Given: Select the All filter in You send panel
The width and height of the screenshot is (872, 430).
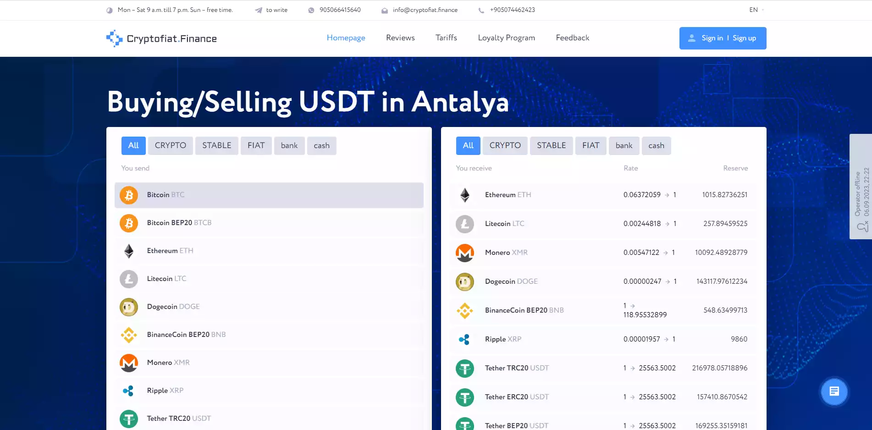Looking at the screenshot, I should tap(133, 146).
